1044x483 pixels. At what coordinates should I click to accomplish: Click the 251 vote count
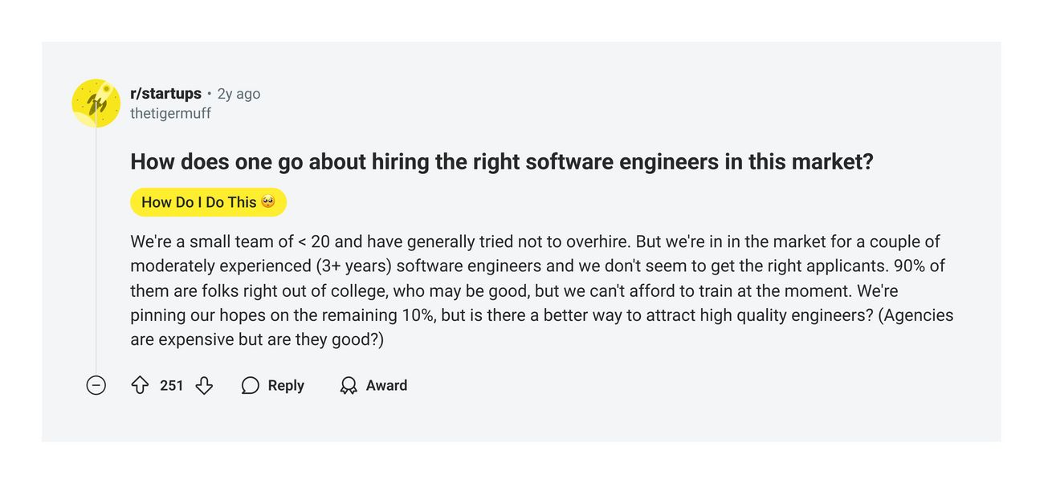pos(171,386)
